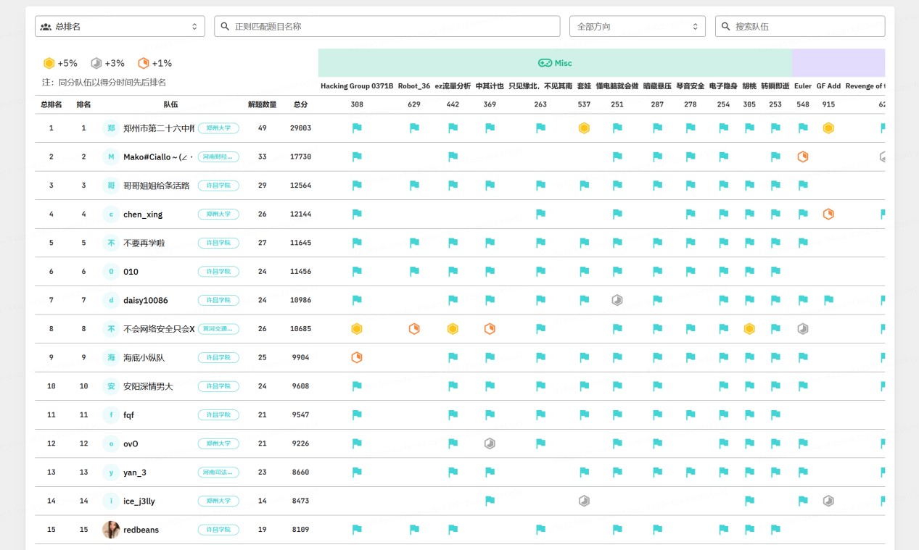
Task: Focus the 正则匹配题目名称 search field
Action: pos(387,27)
